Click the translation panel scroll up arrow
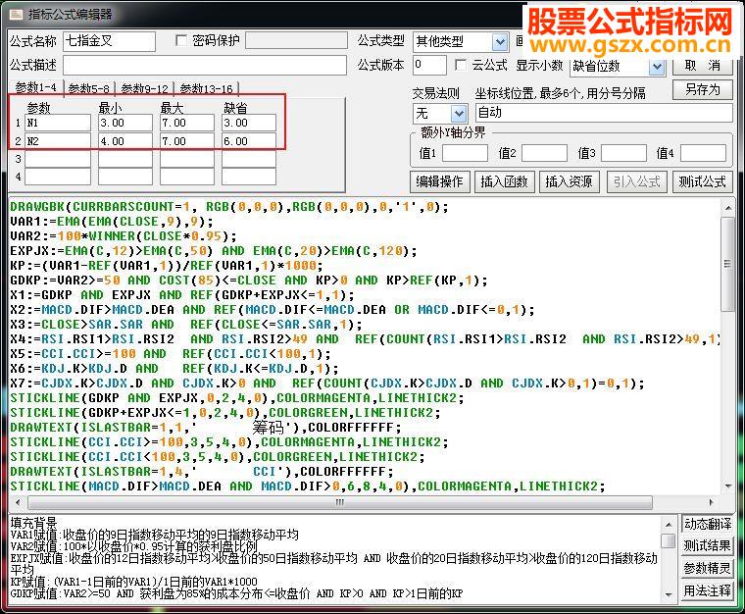The image size is (745, 614). (x=669, y=525)
